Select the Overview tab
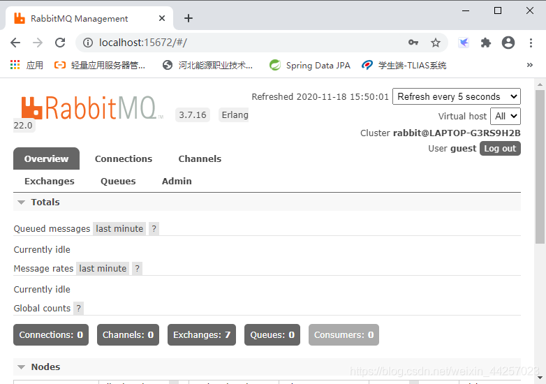Viewport: 546px width, 384px height. (46, 158)
